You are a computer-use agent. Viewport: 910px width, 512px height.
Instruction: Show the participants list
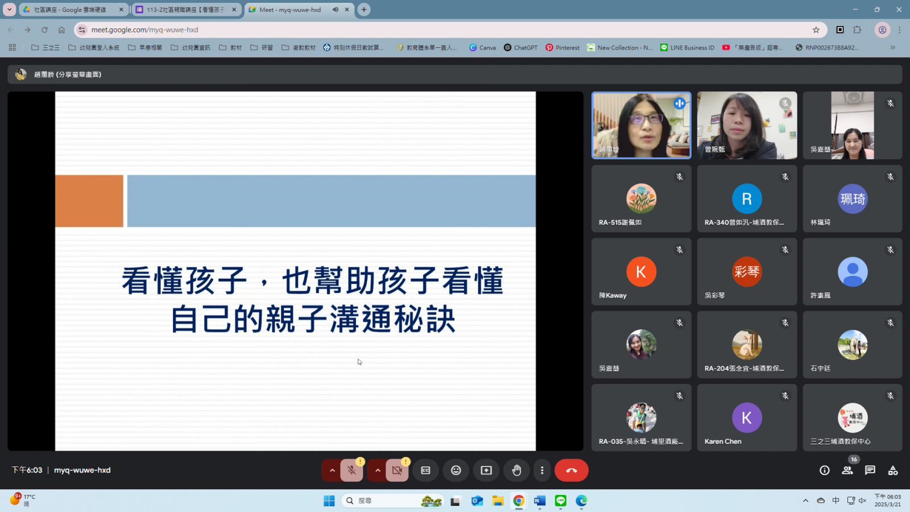pos(847,470)
